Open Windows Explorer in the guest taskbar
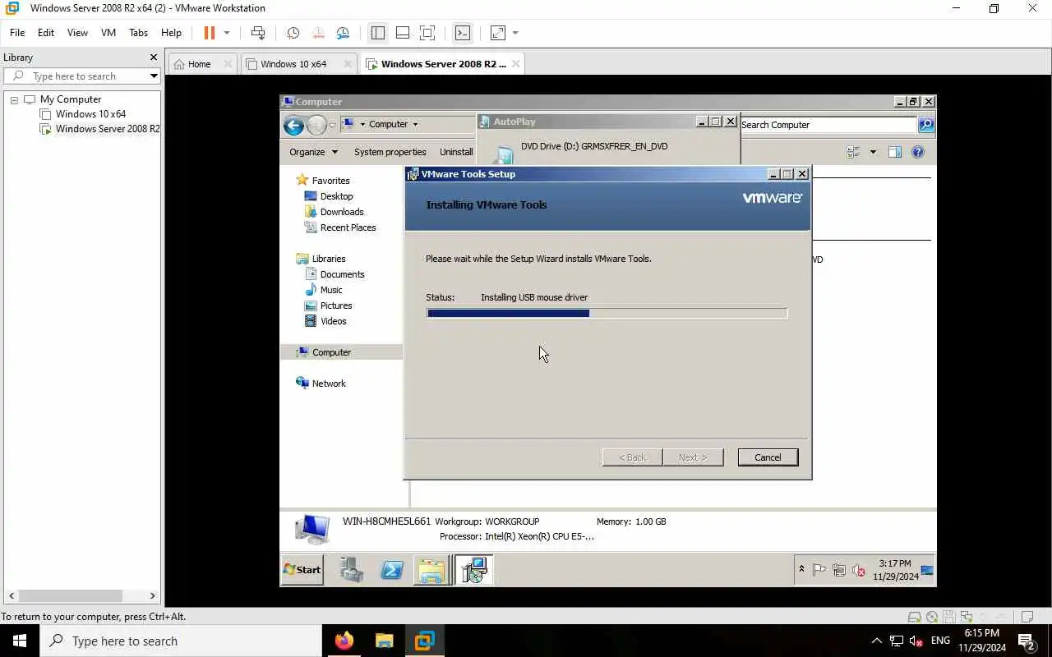This screenshot has height=657, width=1052. (431, 570)
